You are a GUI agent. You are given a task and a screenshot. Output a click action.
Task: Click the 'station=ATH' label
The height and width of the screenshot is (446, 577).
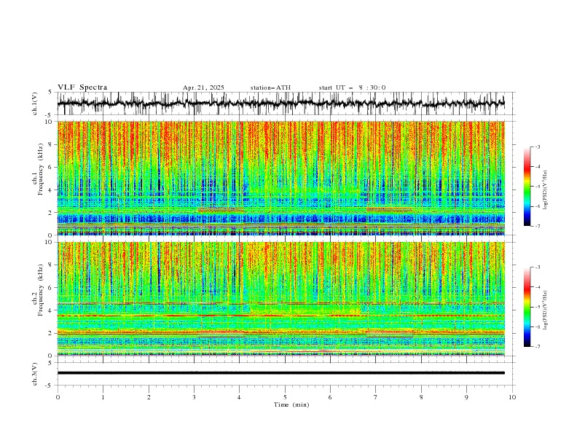[x=270, y=87]
